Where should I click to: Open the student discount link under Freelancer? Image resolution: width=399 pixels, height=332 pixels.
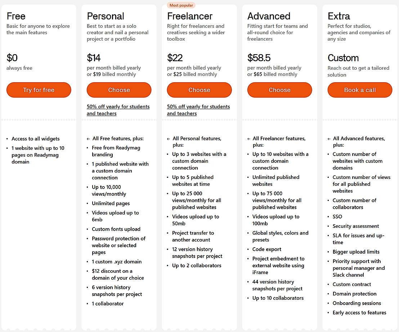[198, 110]
